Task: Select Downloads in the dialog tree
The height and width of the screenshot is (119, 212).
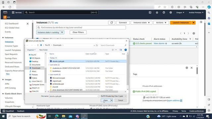Action: 36,68
